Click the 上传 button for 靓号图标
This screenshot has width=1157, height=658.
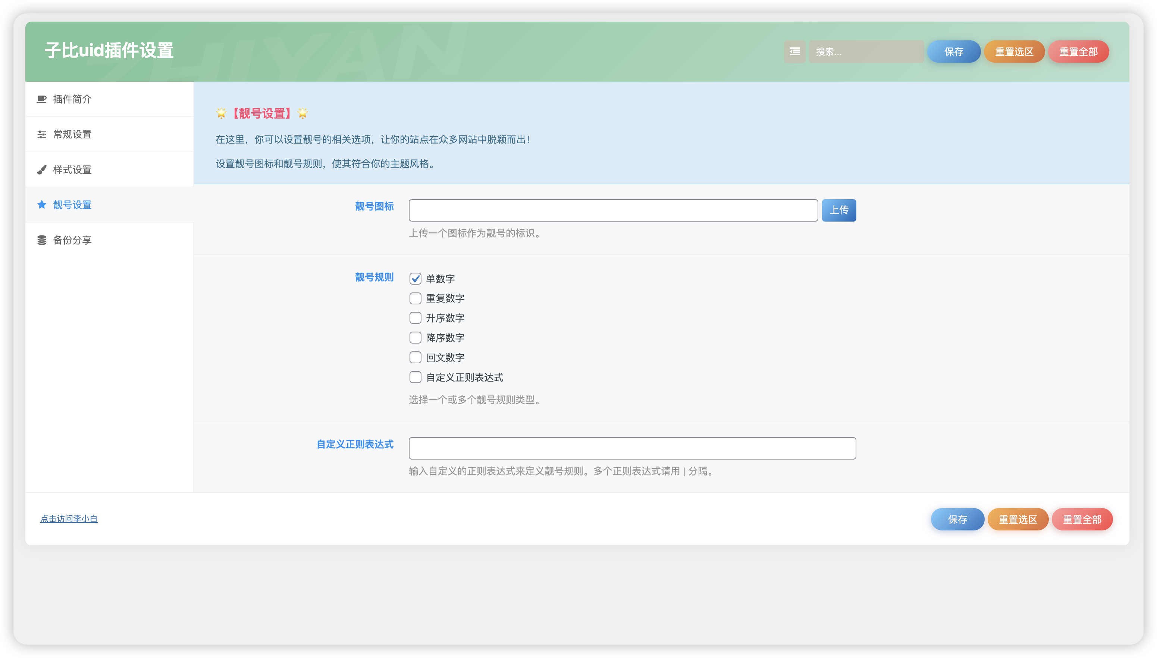point(839,210)
